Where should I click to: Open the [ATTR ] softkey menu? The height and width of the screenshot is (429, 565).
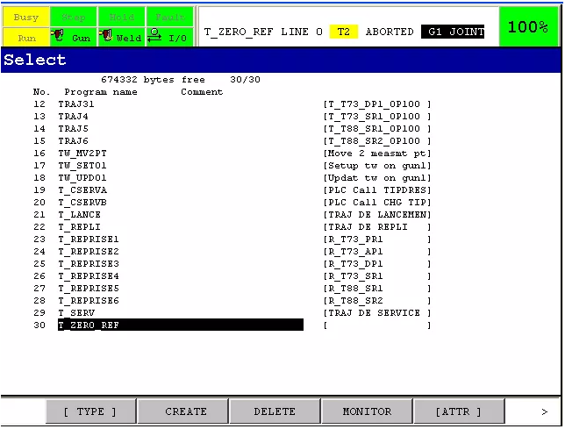pyautogui.click(x=459, y=411)
